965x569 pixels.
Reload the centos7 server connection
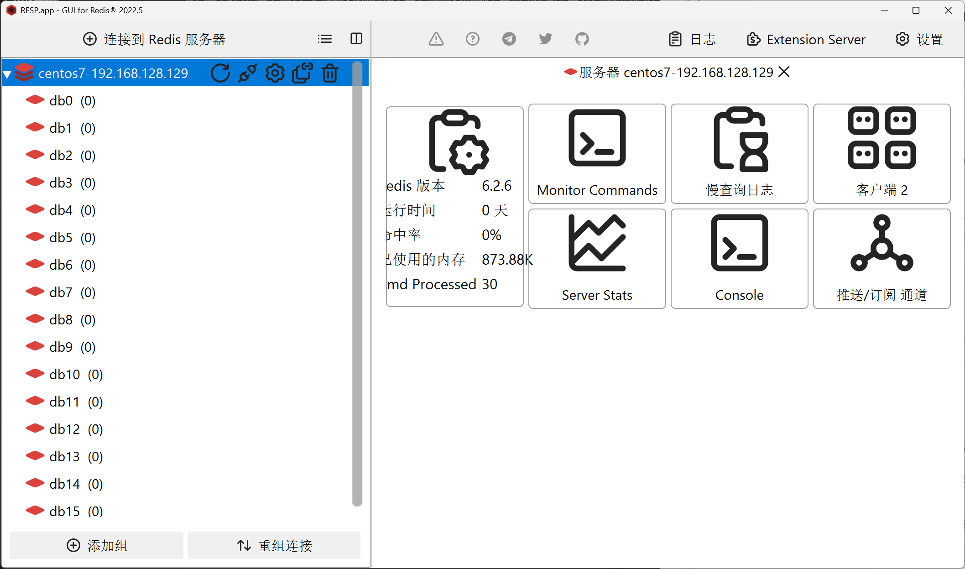point(220,73)
